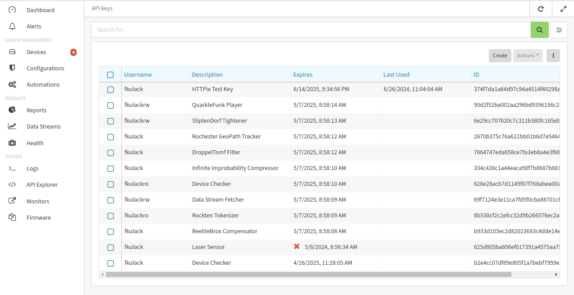Click the Monitors external link icon
574x295 pixels.
pyautogui.click(x=12, y=201)
